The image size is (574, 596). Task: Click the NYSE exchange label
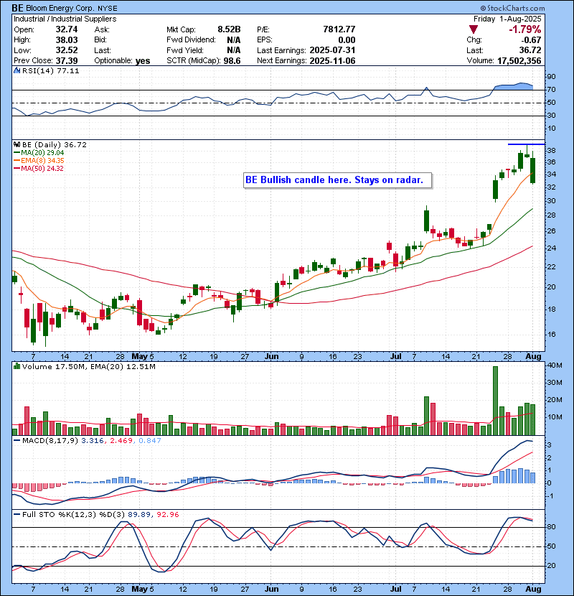click(108, 9)
